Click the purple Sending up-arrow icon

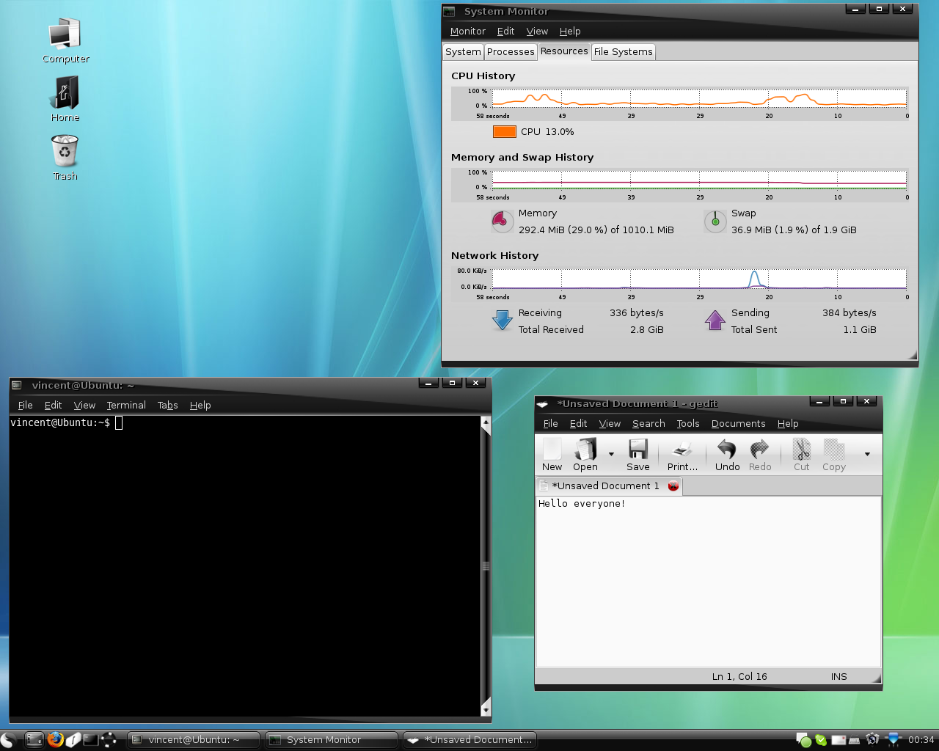point(715,320)
